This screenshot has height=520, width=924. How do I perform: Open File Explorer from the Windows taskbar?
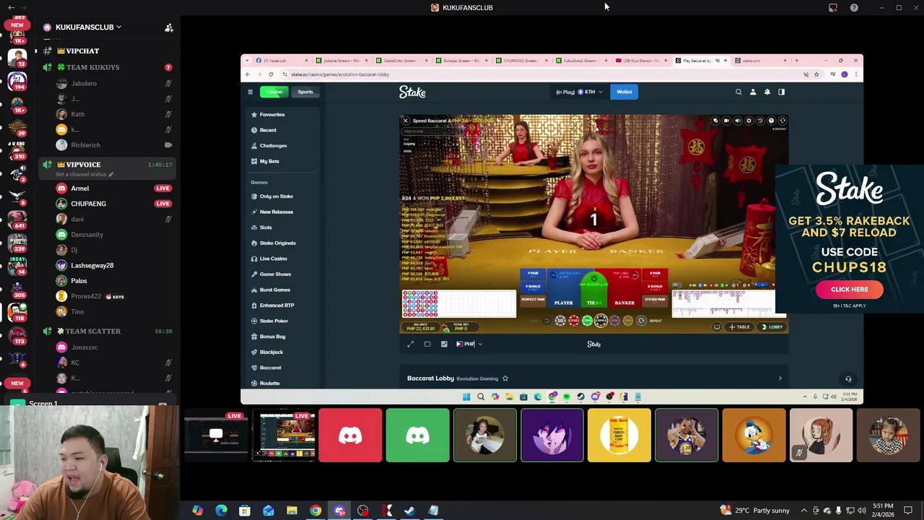pos(292,511)
